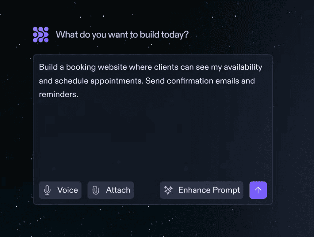Screen dimensions: 314x237
Task: Place cursor on the word 'availability'
Action: pyautogui.click(x=243, y=67)
